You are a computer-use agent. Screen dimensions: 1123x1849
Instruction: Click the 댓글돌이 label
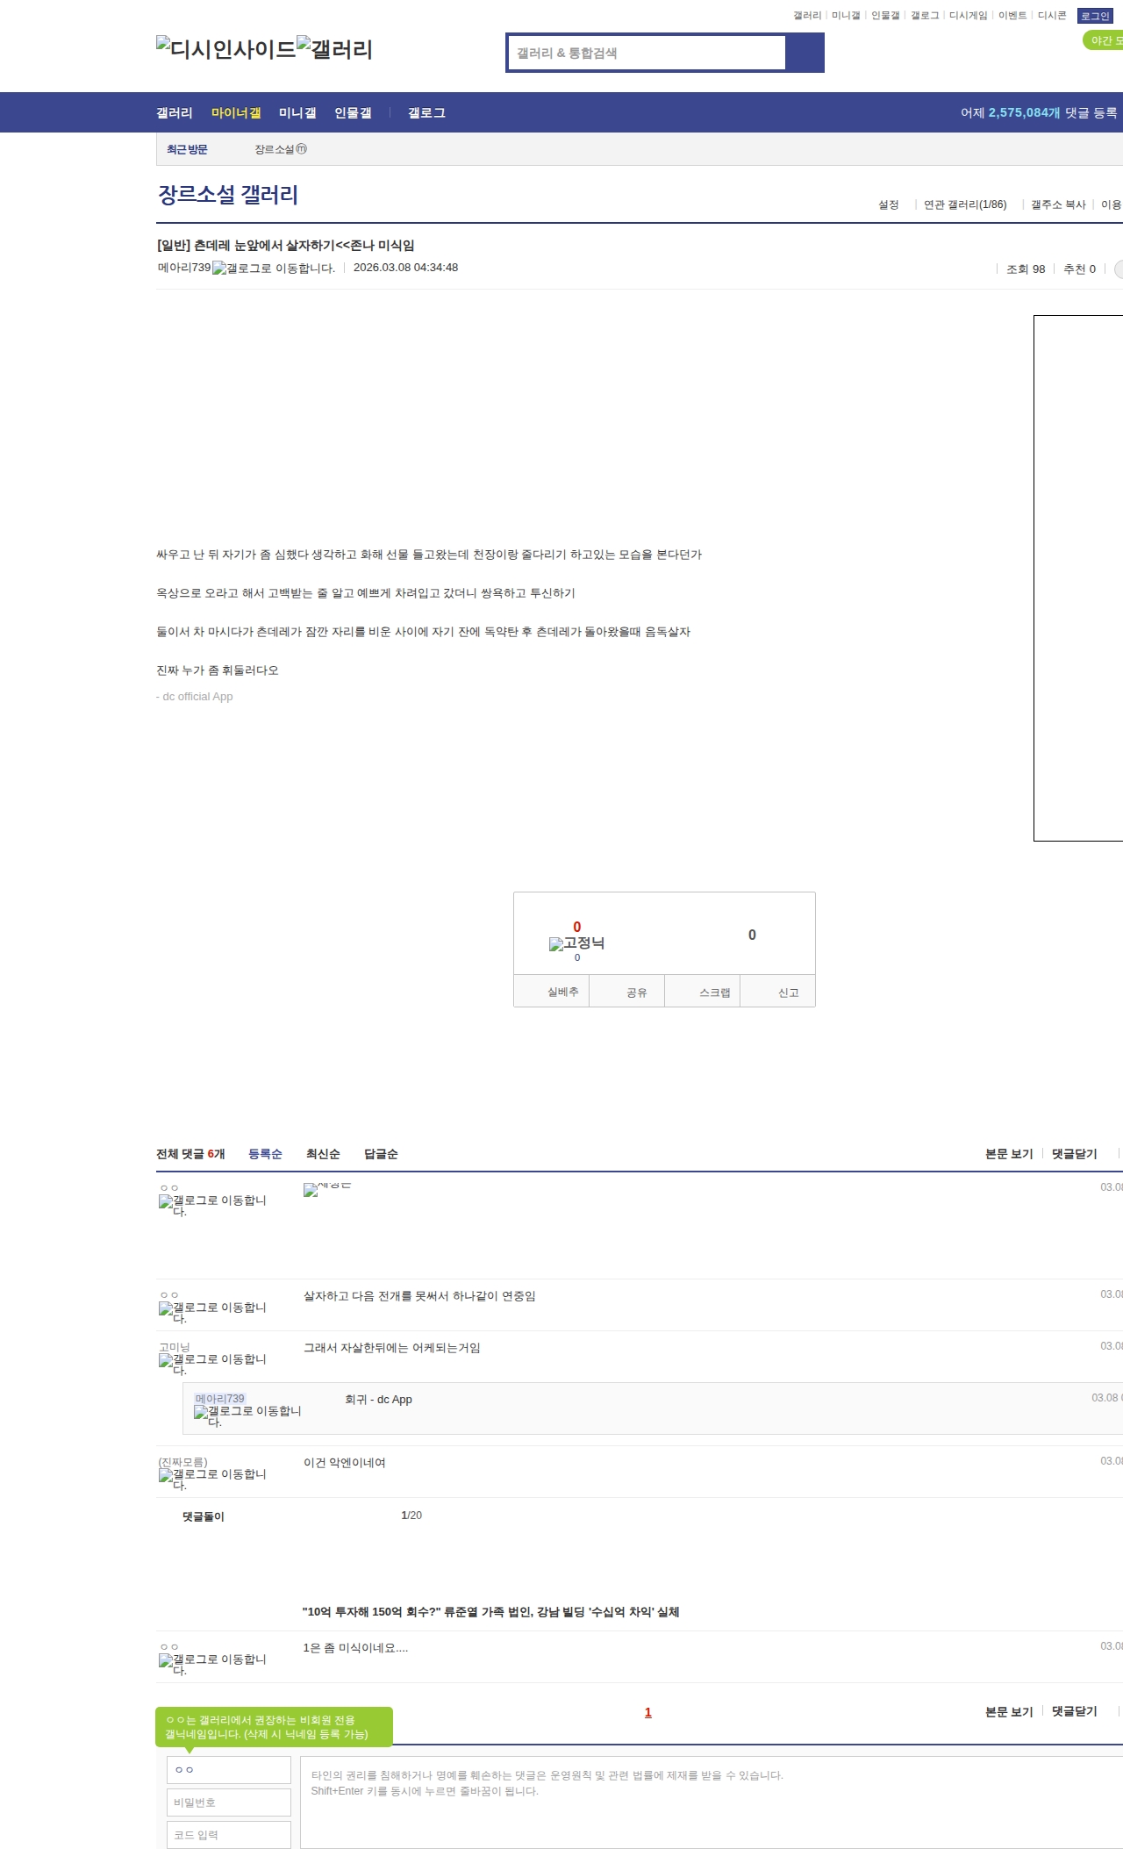click(x=204, y=1516)
